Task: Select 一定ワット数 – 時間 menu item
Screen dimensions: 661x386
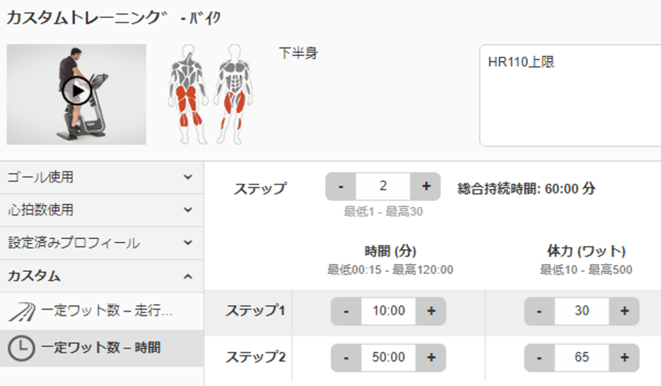Action: tap(101, 348)
